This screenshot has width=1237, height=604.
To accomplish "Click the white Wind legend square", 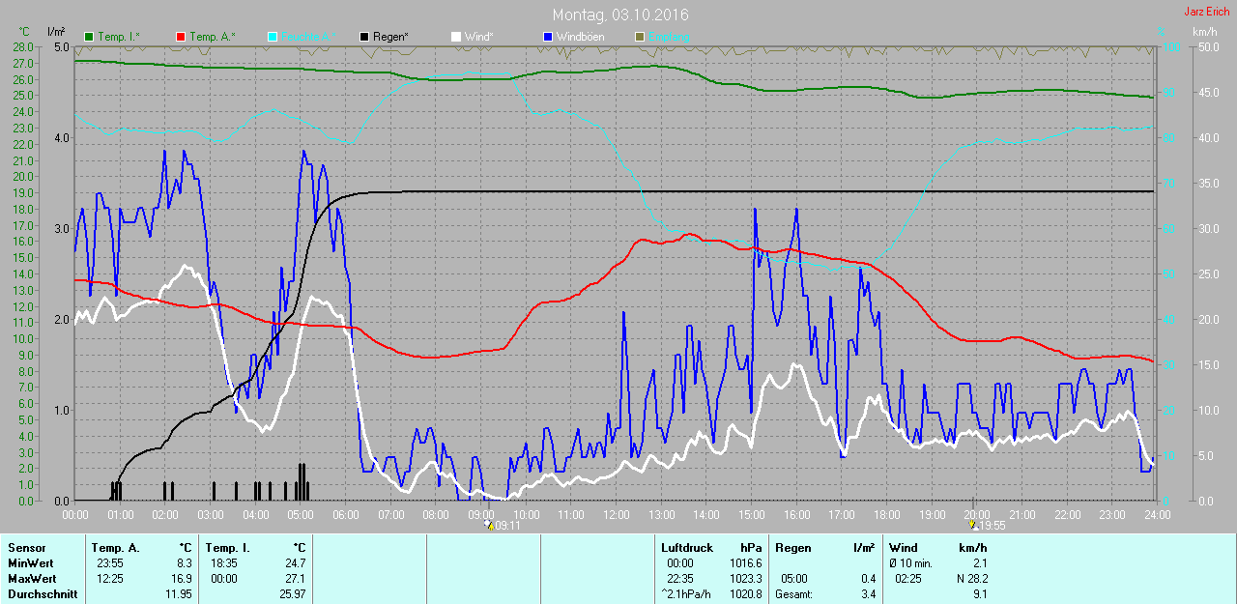I will coord(456,37).
